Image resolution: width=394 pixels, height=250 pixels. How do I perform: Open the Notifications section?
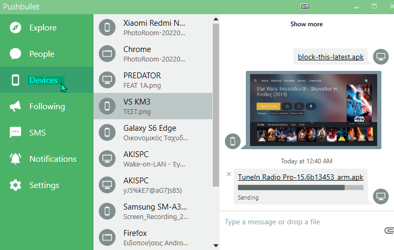click(x=53, y=159)
